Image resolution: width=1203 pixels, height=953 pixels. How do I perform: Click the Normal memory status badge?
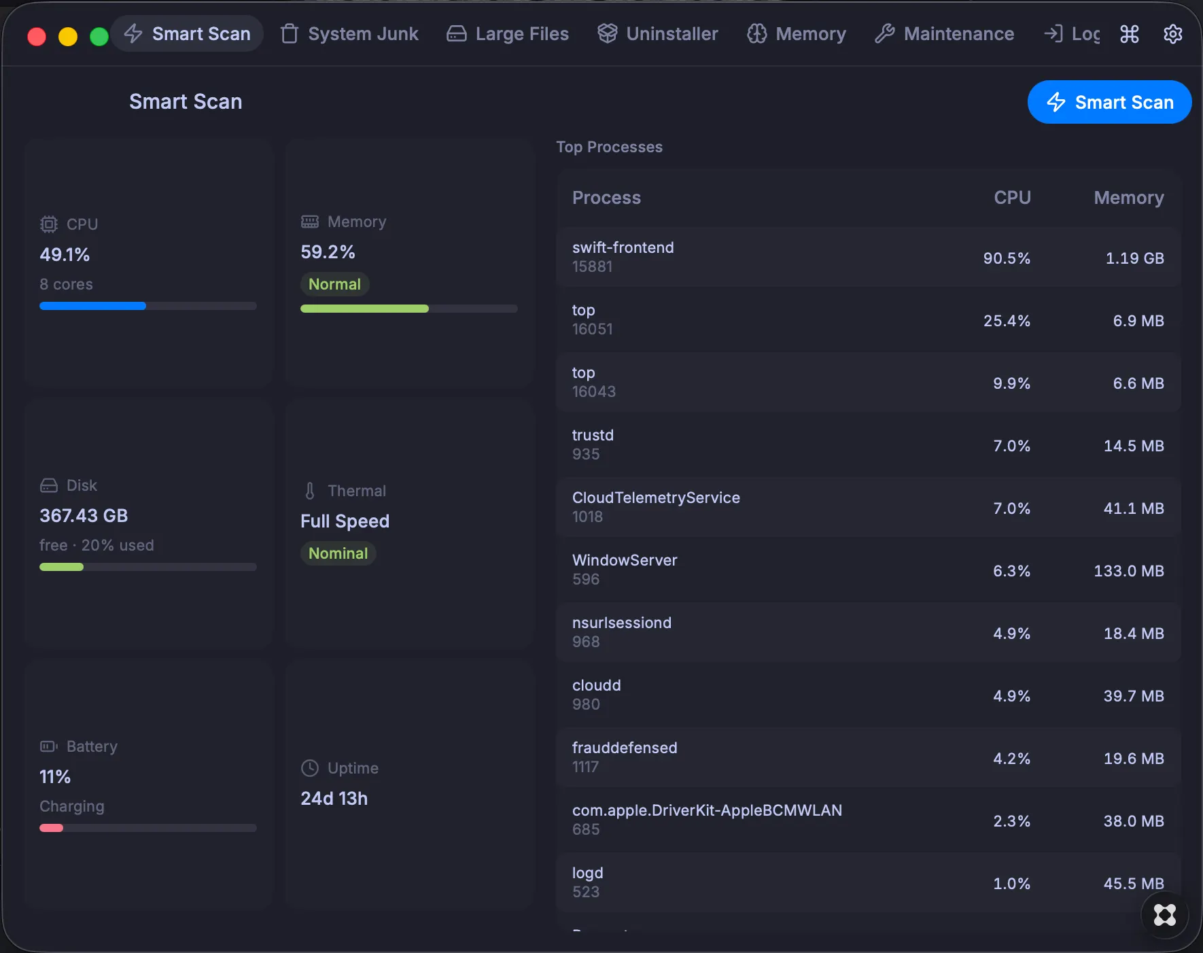point(335,284)
